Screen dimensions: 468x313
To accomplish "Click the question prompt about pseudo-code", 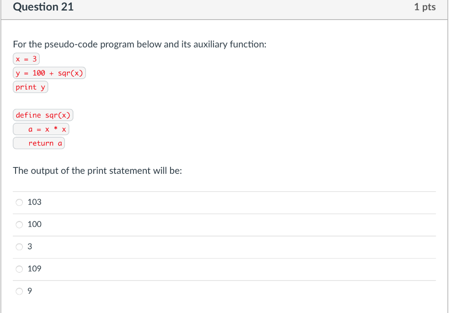I will pos(140,44).
